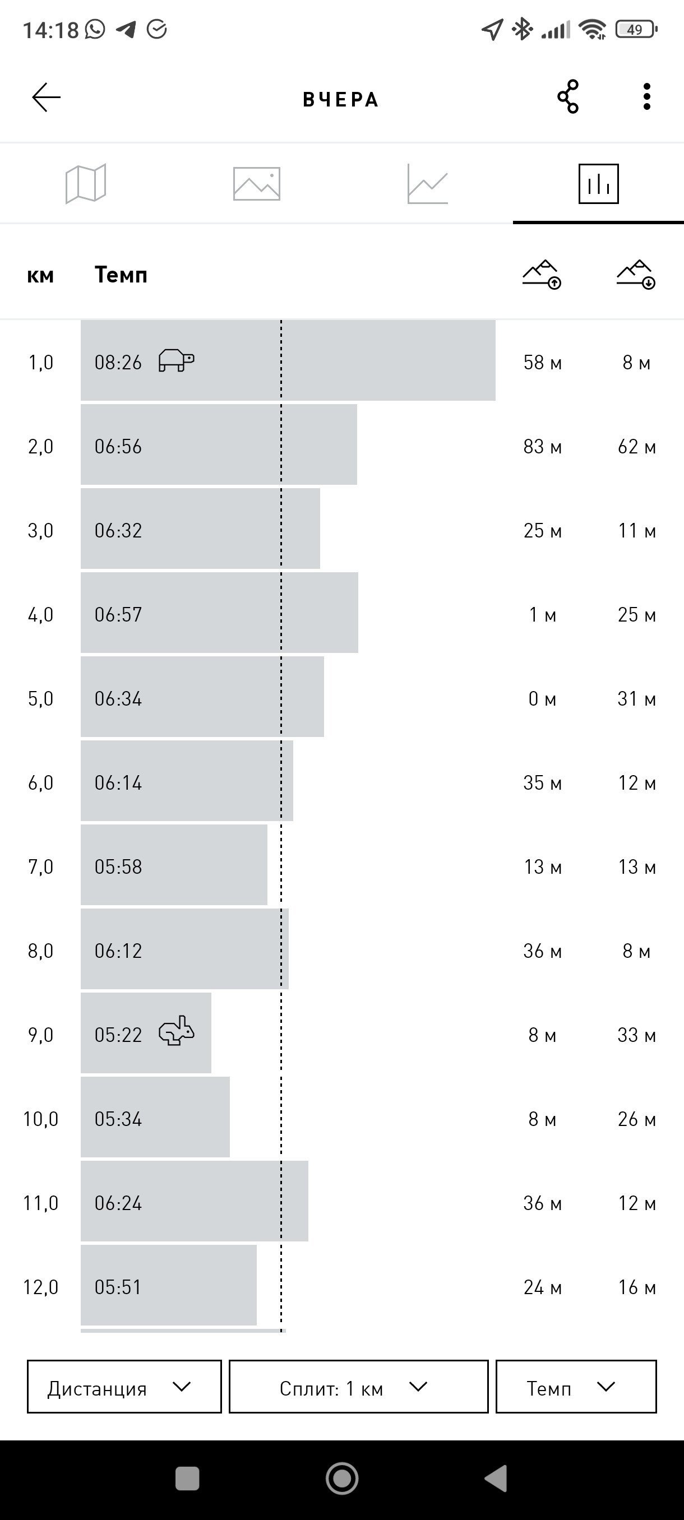Image resolution: width=684 pixels, height=1520 pixels.
Task: Open the Темп dropdown selector
Action: point(576,1387)
